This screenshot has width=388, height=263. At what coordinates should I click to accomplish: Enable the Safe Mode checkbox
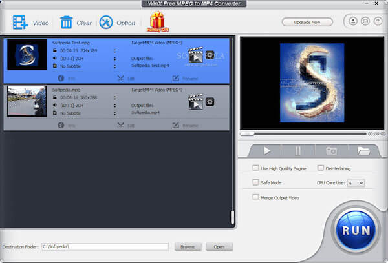(255, 182)
